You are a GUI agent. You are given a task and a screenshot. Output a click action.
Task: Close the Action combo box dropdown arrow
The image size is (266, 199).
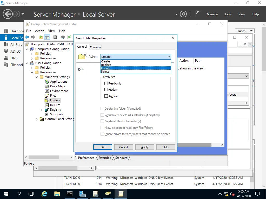point(169,57)
